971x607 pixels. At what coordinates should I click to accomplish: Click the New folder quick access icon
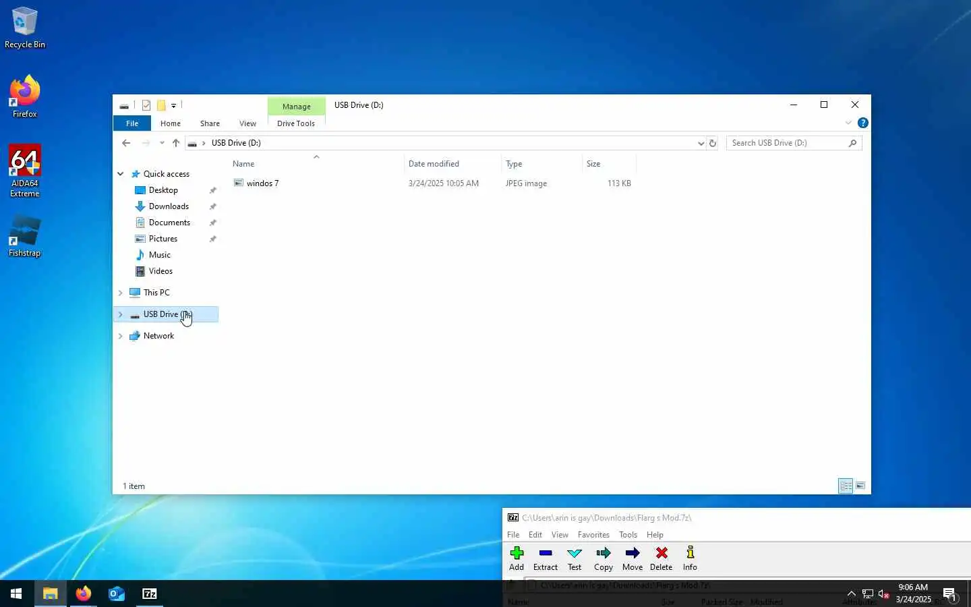(x=161, y=105)
